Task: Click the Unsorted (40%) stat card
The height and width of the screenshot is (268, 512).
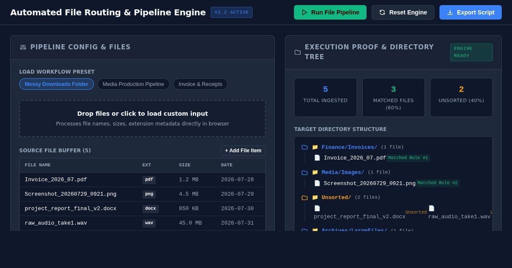Action: [x=461, y=97]
